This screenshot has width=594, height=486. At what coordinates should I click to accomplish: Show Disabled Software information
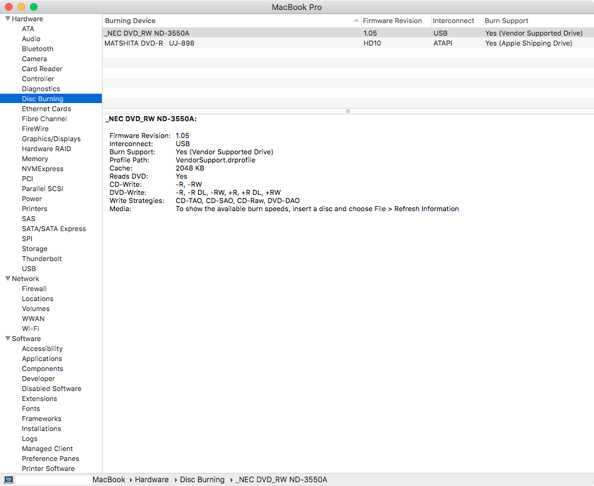pyautogui.click(x=51, y=389)
